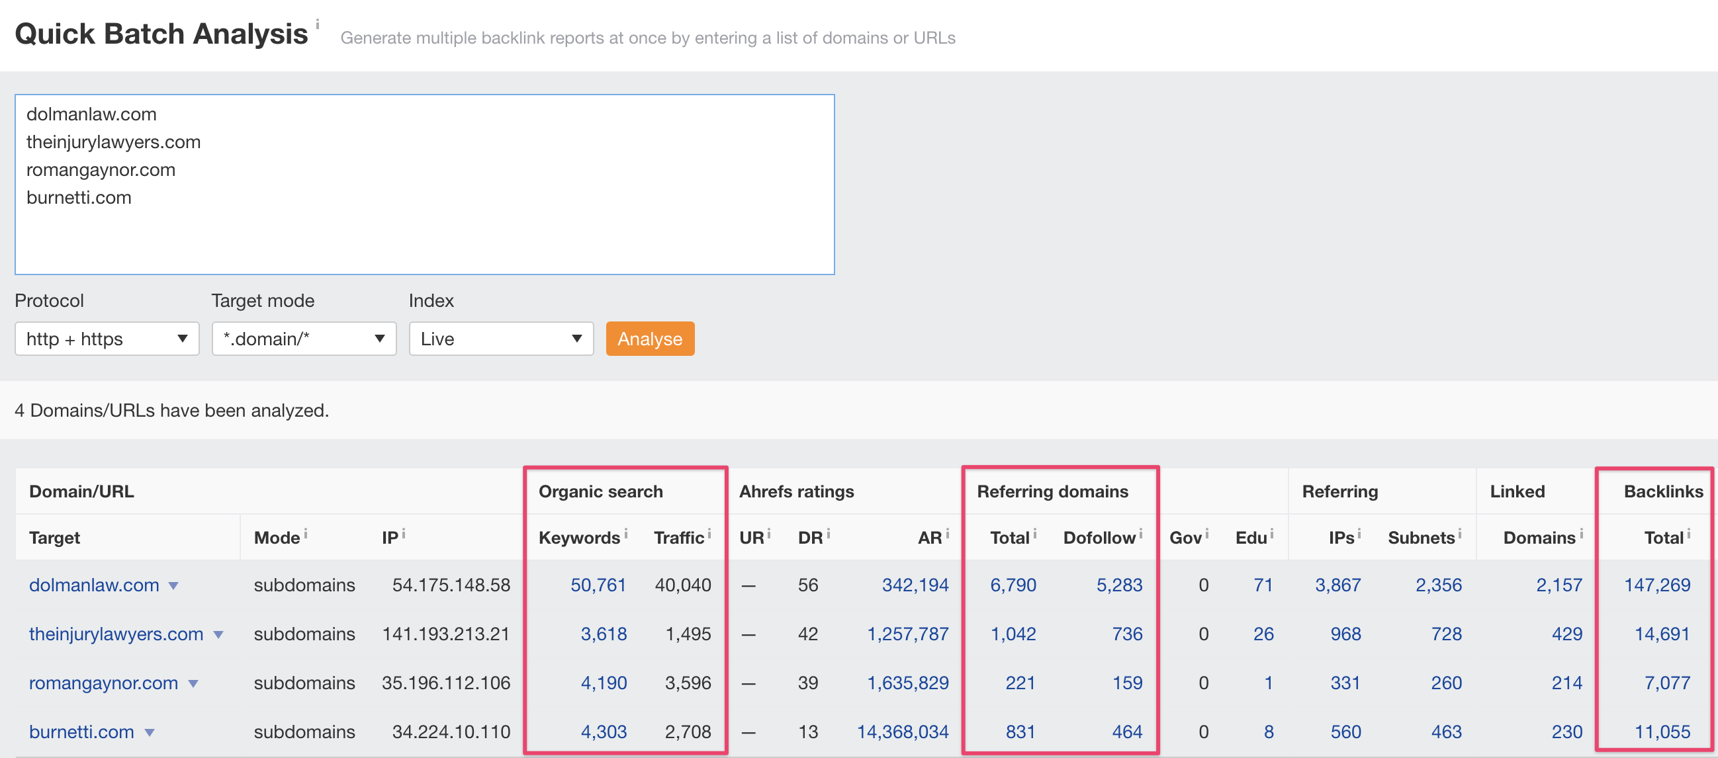Open the Protocol dropdown showing http + https
1718x758 pixels.
(107, 339)
